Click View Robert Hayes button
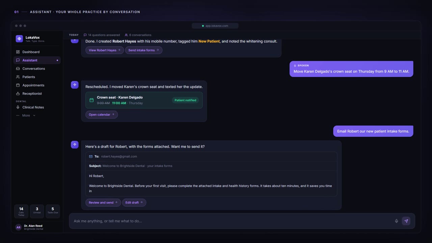The image size is (432, 243). [105, 50]
